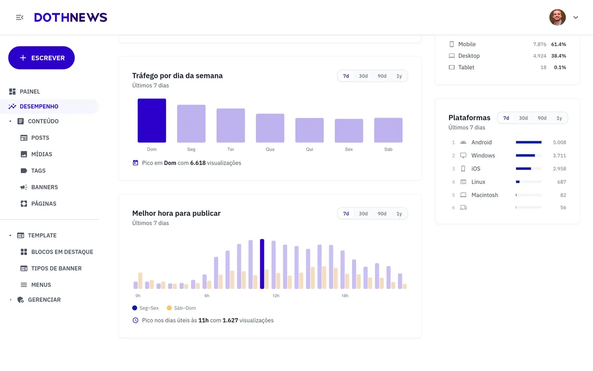Open POSTS menu label
Viewport: 593px width, 371px height.
40,138
